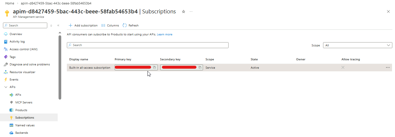The image size is (395, 137).
Task: Click the MCP Servers icon
Action: (x=11, y=102)
